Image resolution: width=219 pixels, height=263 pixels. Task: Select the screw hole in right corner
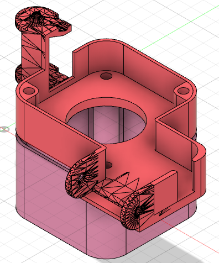click(x=184, y=91)
